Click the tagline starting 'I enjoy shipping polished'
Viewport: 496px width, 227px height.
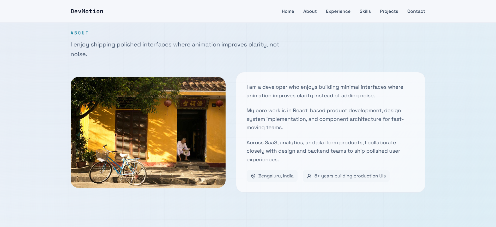175,49
